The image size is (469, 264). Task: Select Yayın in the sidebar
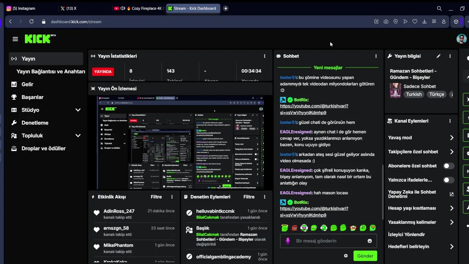point(47,59)
